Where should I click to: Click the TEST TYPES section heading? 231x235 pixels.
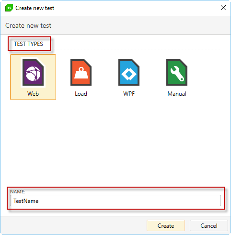28,44
